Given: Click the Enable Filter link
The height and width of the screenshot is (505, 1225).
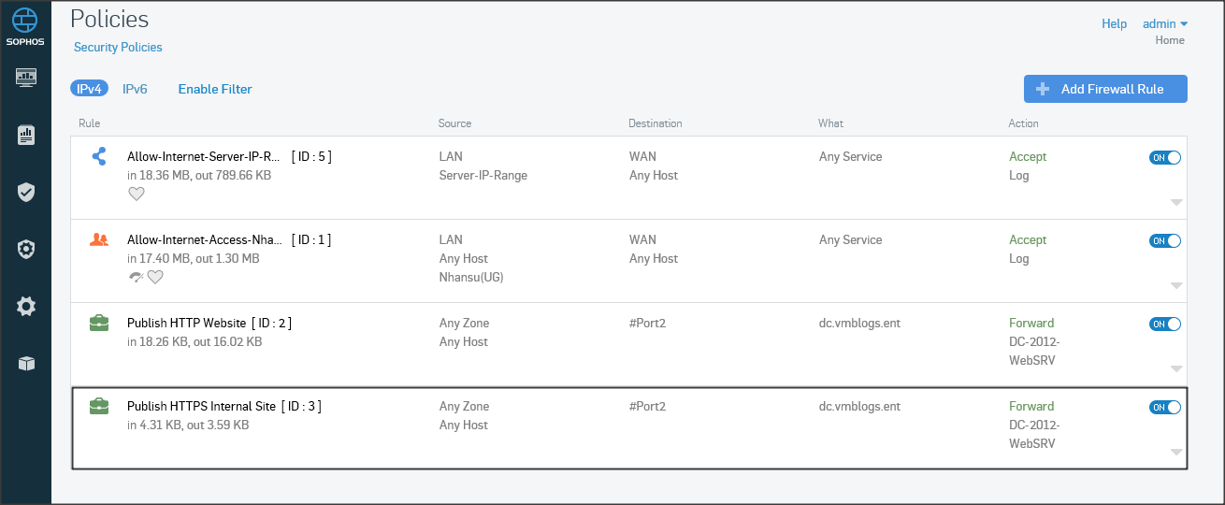Looking at the screenshot, I should point(215,89).
